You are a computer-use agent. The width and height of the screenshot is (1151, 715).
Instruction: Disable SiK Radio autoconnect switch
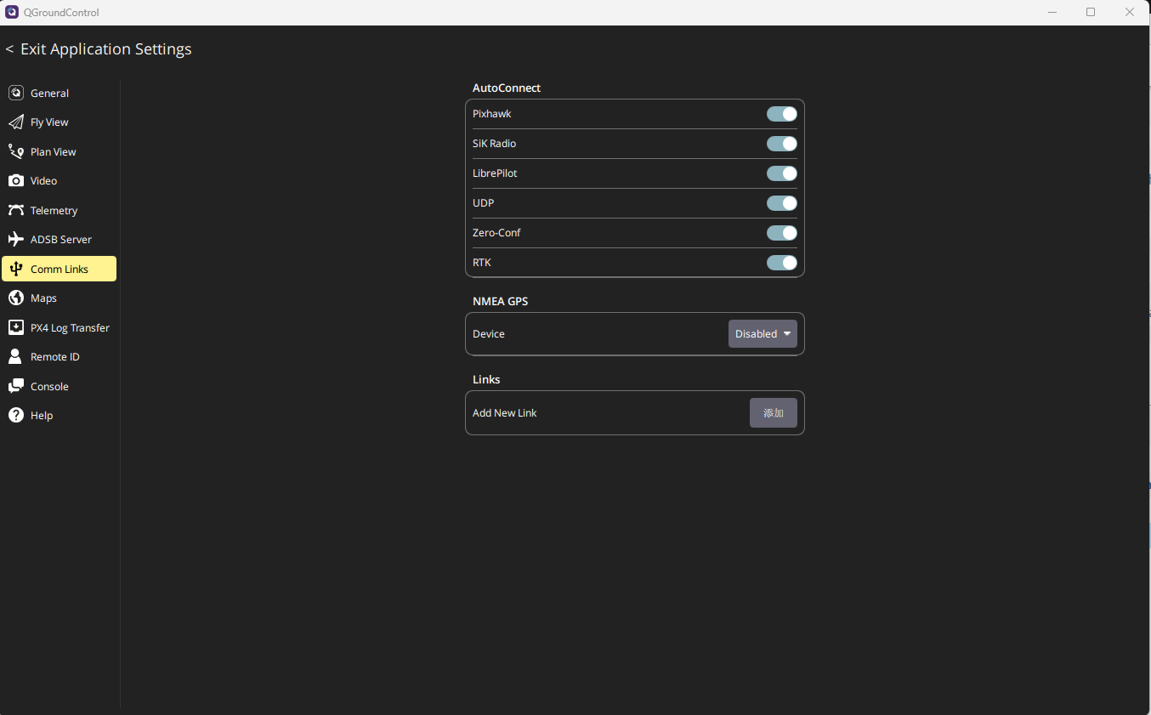pyautogui.click(x=782, y=144)
